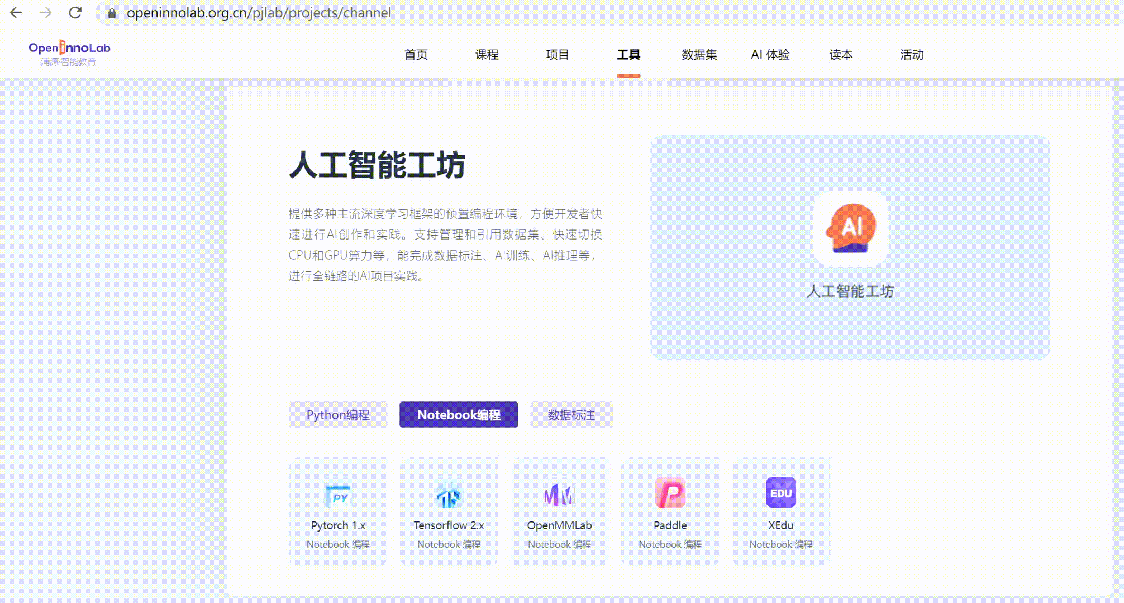Launch the OpenMMLab notebook icon
Screen dimensions: 1124x603
559,494
